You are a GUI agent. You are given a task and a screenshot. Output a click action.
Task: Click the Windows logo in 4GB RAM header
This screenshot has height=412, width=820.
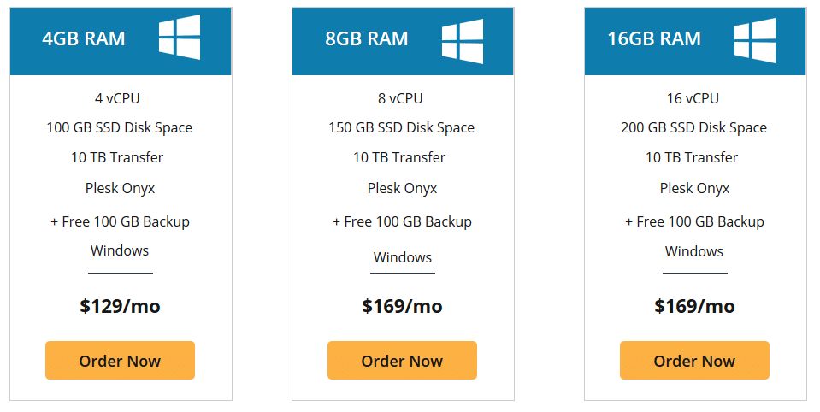pos(180,37)
